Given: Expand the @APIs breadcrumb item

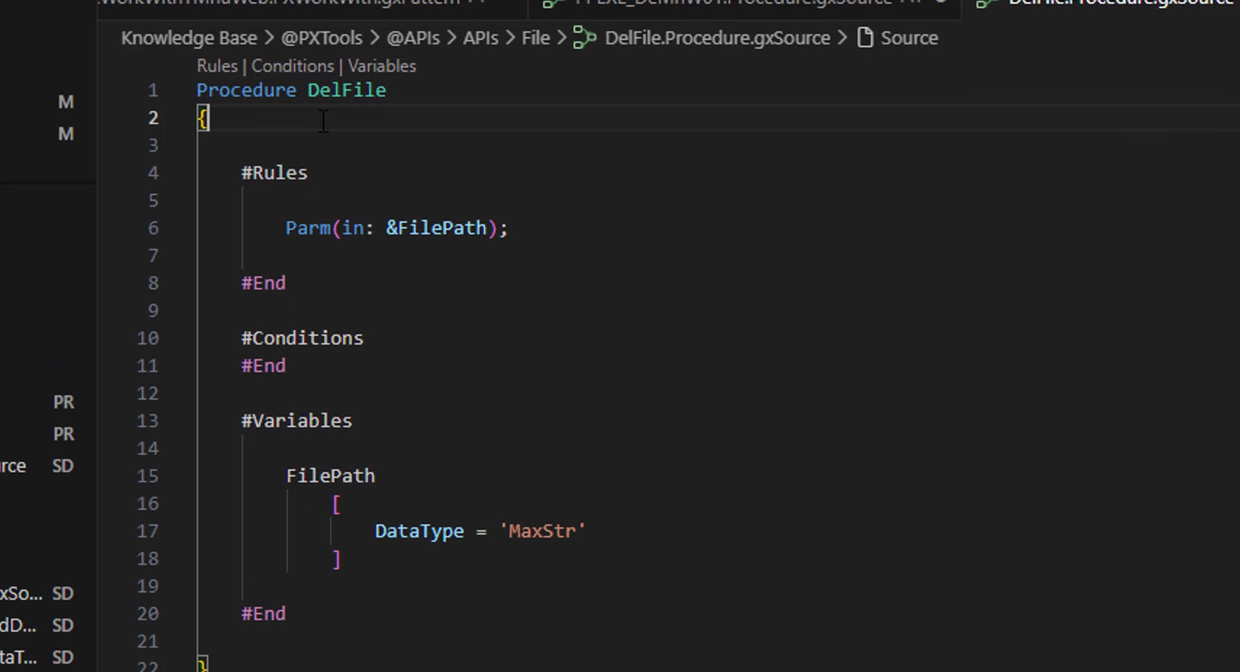Looking at the screenshot, I should tap(413, 37).
